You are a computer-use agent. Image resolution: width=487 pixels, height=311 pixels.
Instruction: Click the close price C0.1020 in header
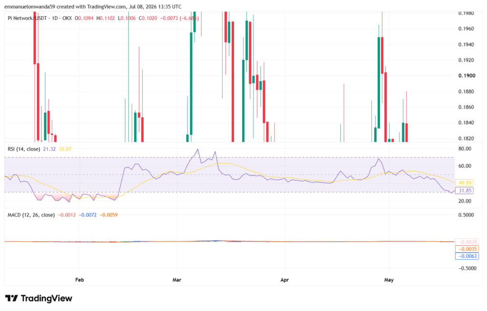pos(147,19)
